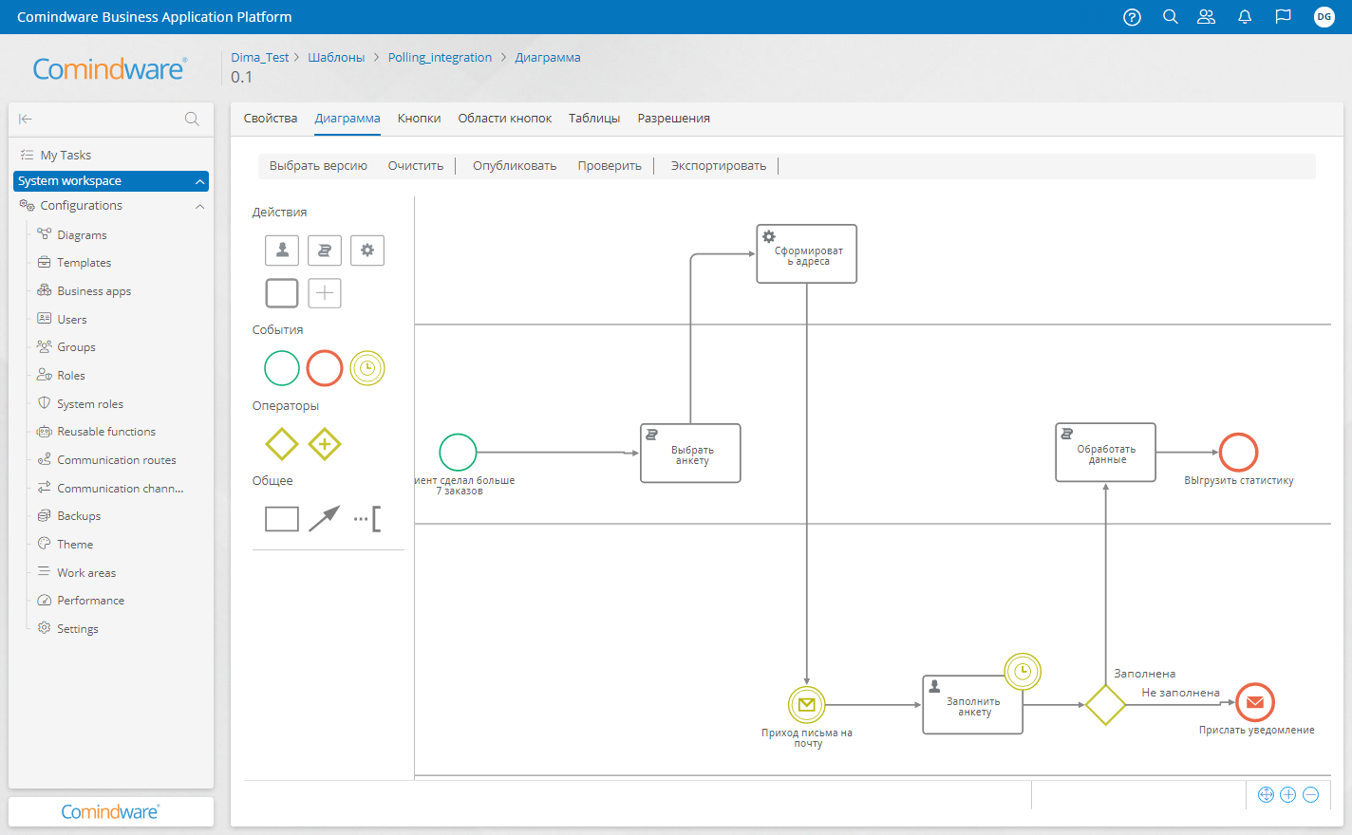The image size is (1352, 835).
Task: Select the pool rectangle palette element
Action: (x=282, y=519)
